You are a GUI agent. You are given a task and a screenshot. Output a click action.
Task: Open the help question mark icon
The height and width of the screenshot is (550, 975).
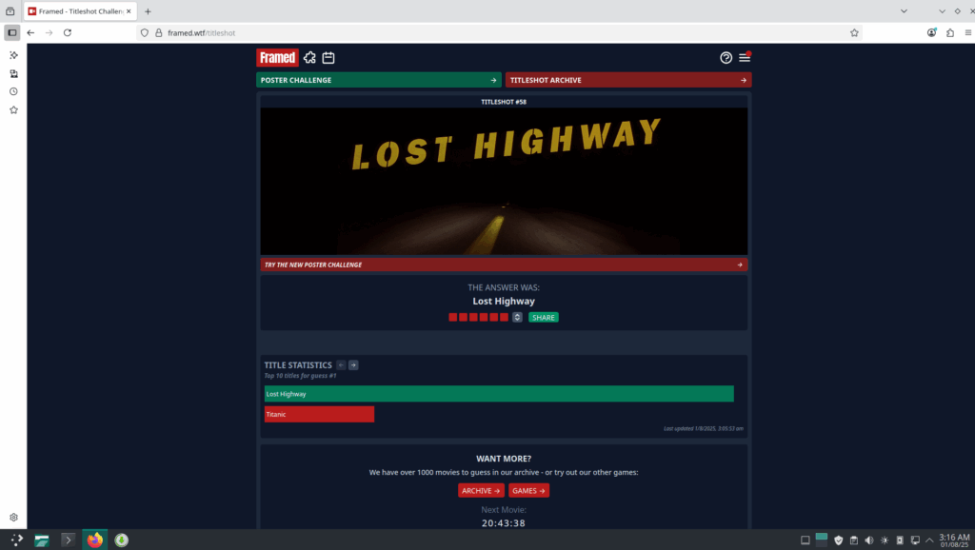click(x=726, y=58)
